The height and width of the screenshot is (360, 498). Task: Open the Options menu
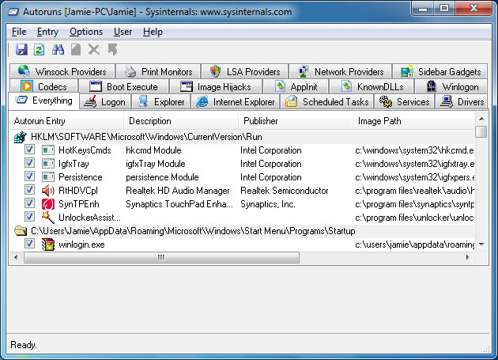[86, 32]
